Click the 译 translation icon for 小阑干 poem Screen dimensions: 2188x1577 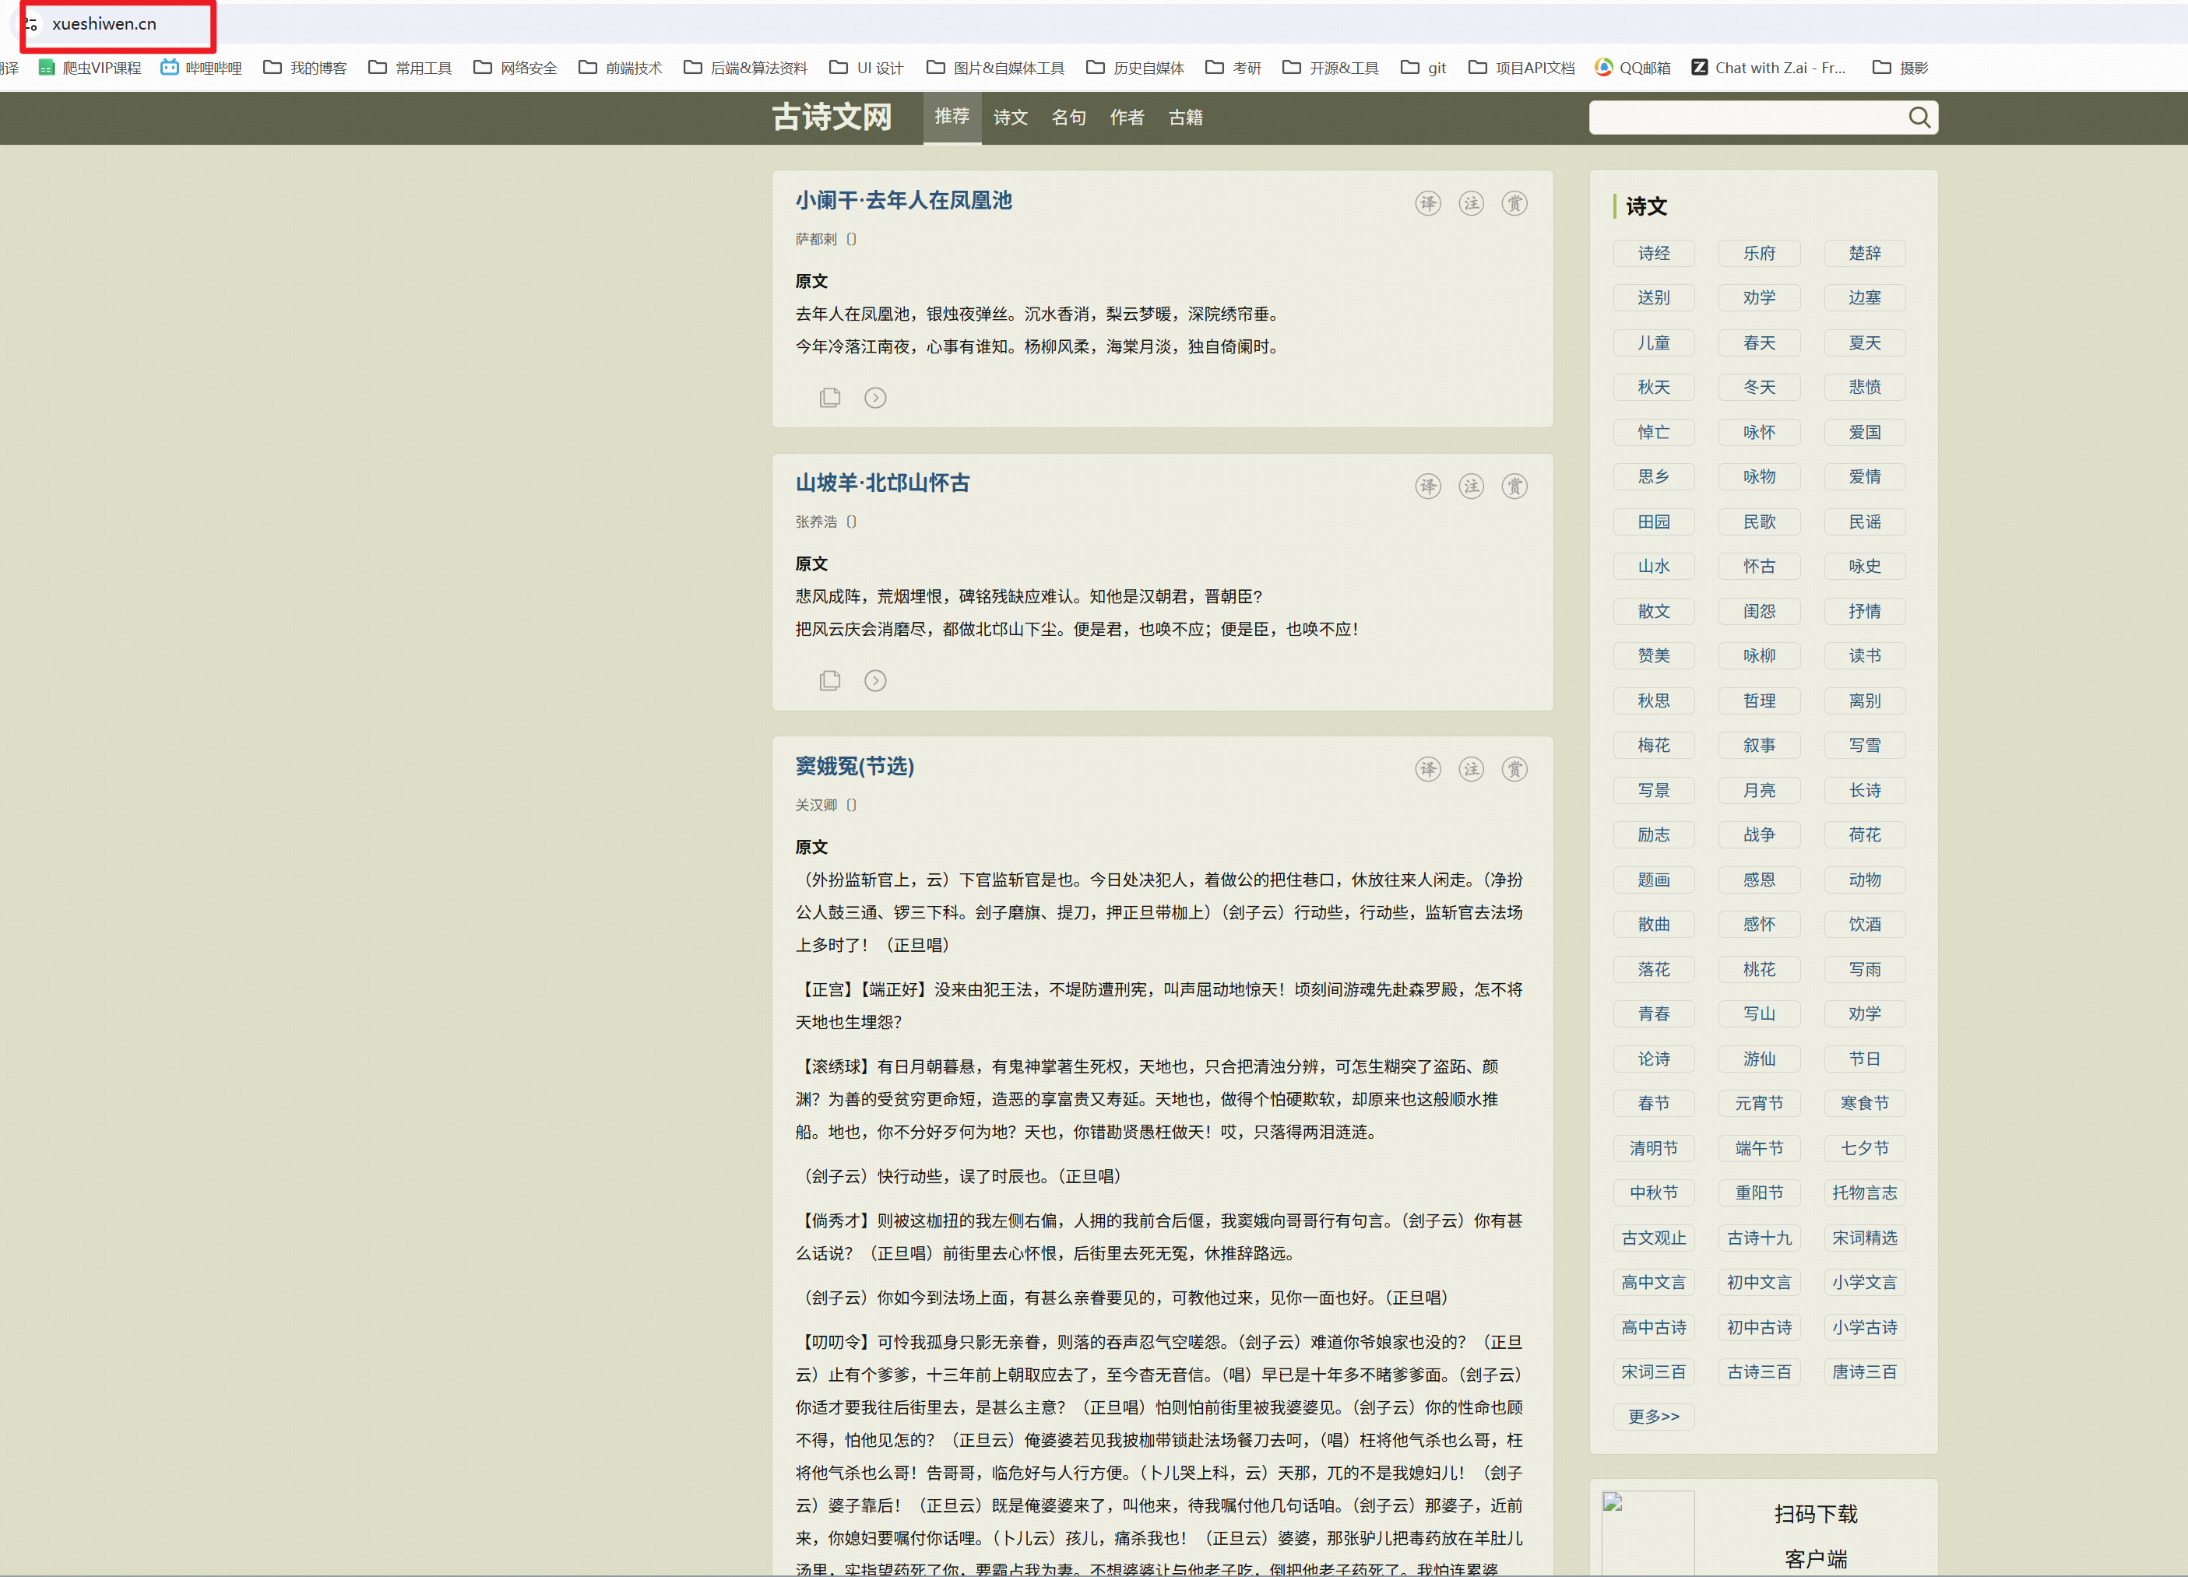click(1428, 203)
